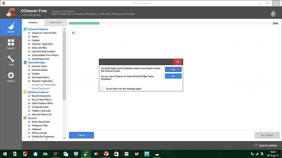Click Edge 'Internet History' item text
282x158 pixels.
[40, 70]
